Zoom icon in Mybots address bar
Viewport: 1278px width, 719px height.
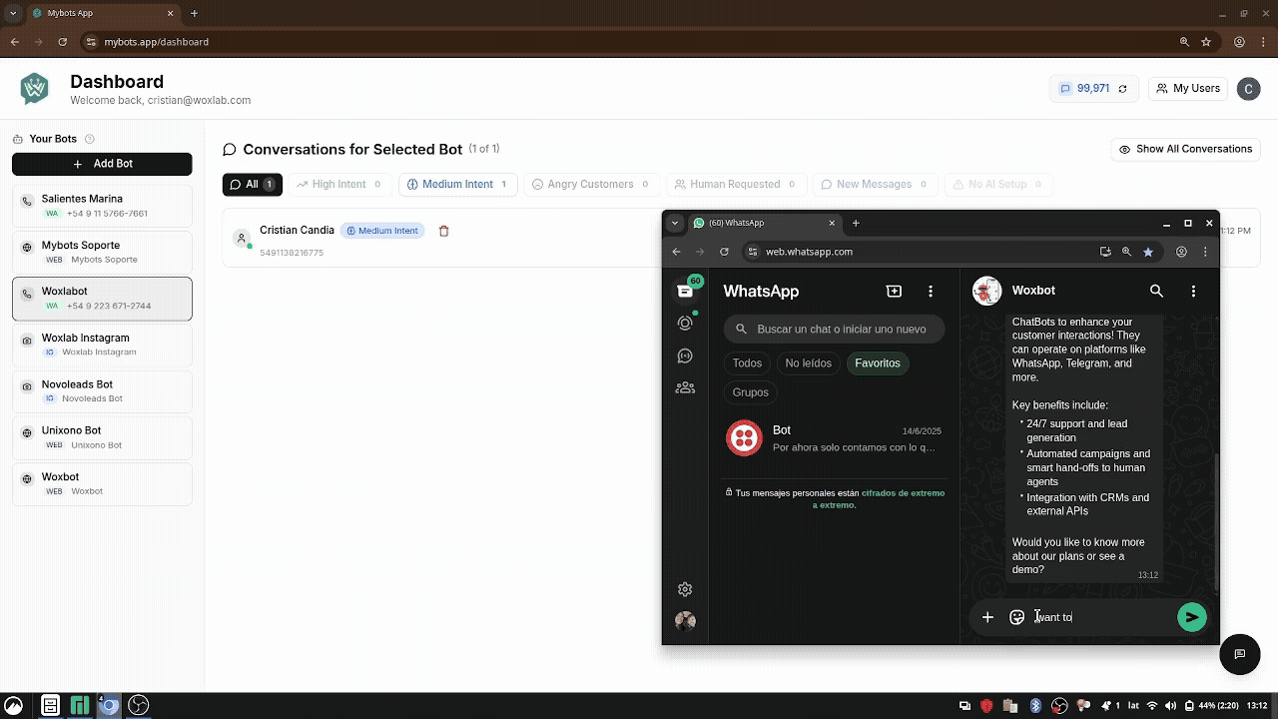pyautogui.click(x=1184, y=42)
